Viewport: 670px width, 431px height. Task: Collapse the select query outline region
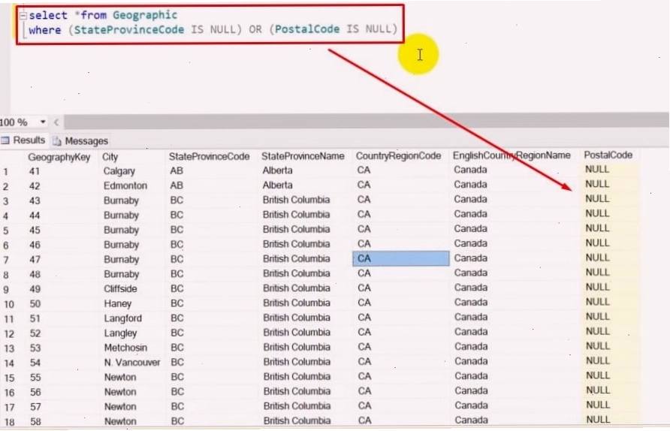[23, 16]
